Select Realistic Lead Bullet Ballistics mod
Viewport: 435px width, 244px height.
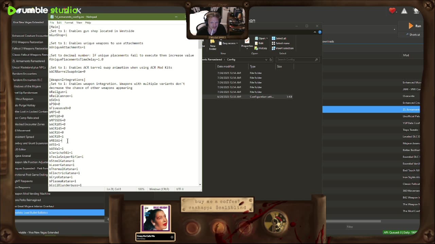tap(60, 212)
